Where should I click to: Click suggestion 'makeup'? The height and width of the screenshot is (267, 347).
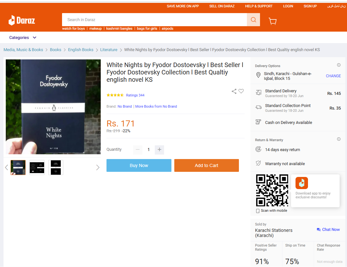coord(95,28)
